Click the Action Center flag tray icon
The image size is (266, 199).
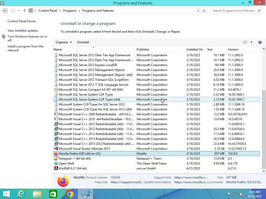229,194
